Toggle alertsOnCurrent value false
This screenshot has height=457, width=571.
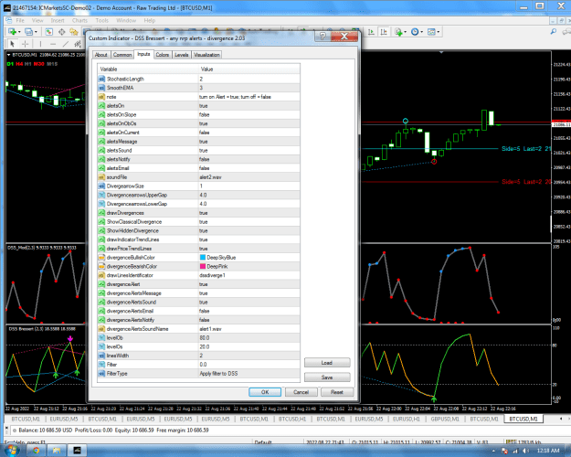pyautogui.click(x=249, y=133)
